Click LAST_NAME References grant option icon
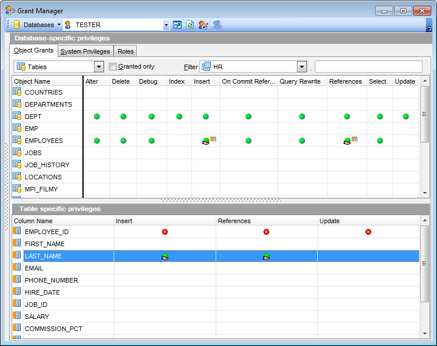Image resolution: width=437 pixels, height=346 pixels. [266, 256]
